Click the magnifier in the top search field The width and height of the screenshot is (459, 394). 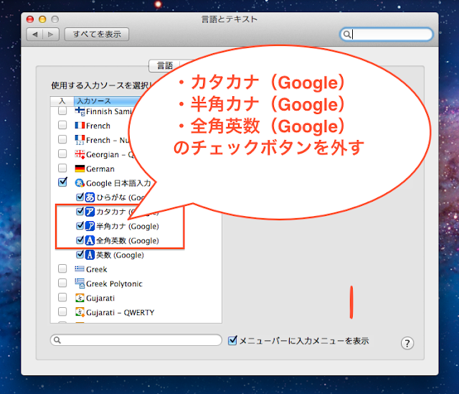[347, 34]
